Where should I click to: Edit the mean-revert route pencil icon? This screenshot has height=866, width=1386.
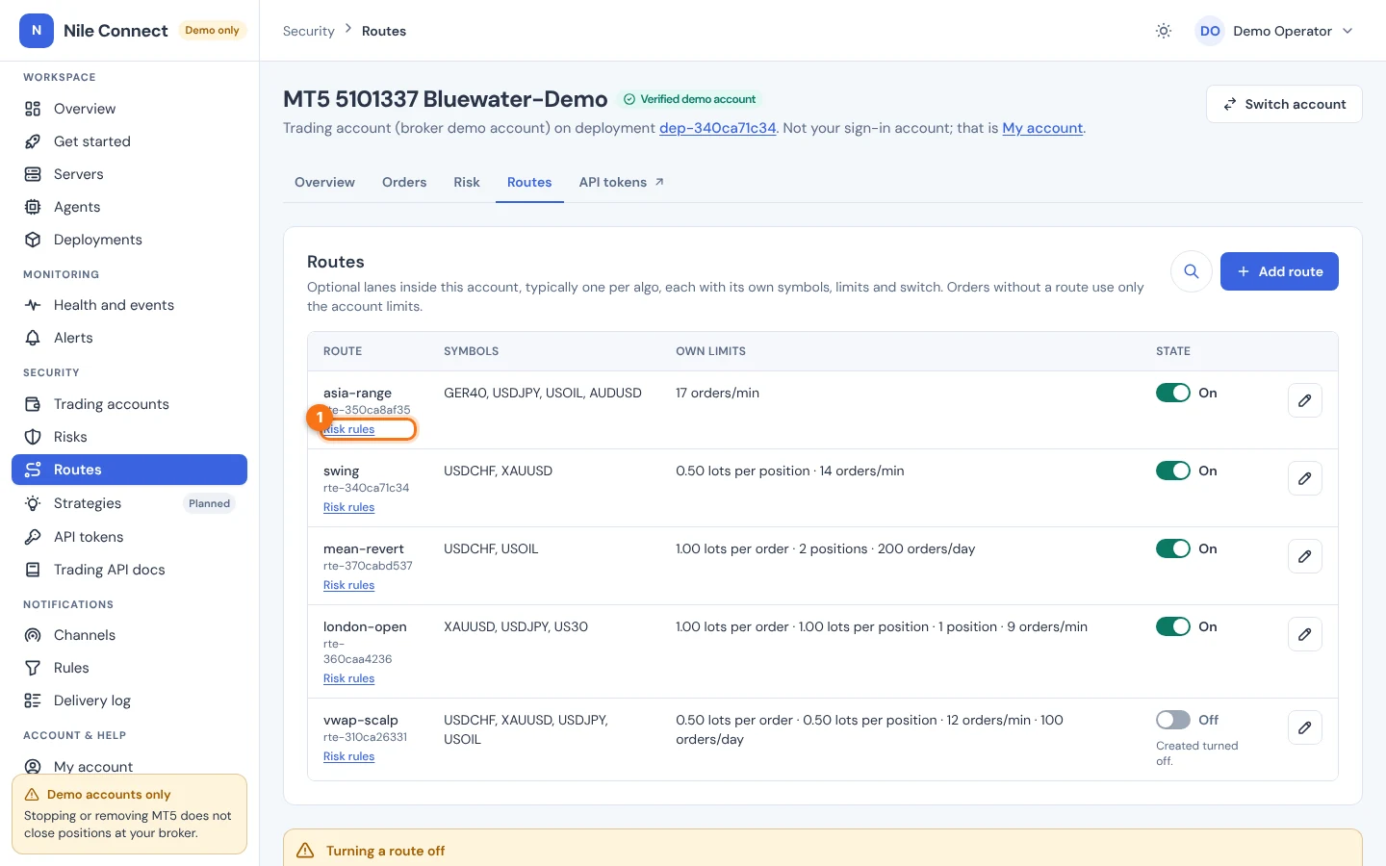[x=1304, y=556]
